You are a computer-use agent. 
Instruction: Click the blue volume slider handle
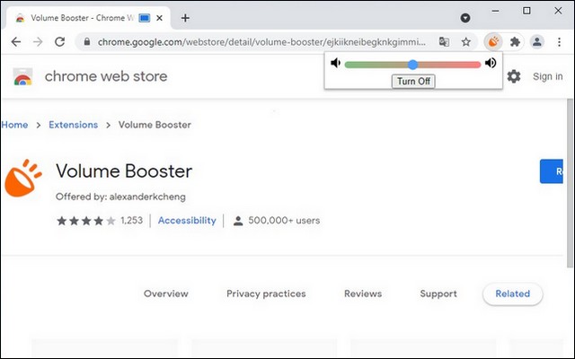[x=413, y=65]
